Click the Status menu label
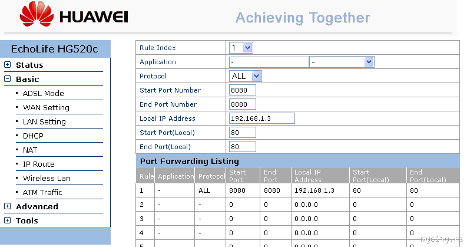The height and width of the screenshot is (247, 467). pos(29,65)
